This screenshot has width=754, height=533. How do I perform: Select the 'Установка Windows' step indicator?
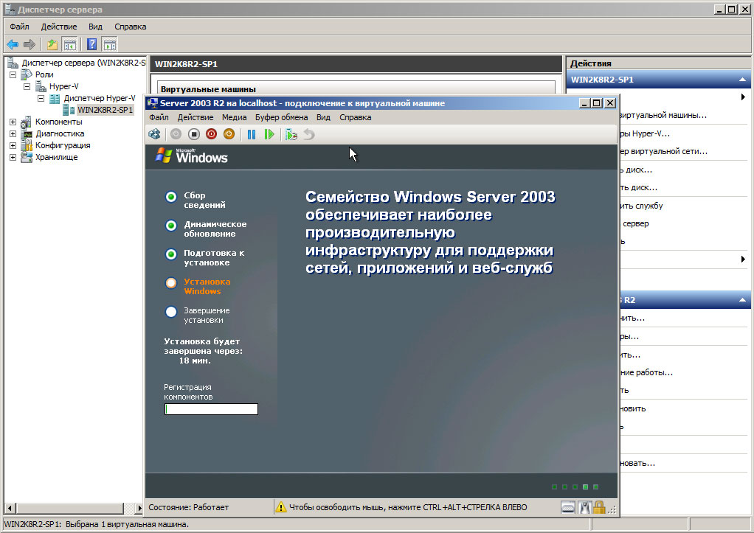point(171,282)
